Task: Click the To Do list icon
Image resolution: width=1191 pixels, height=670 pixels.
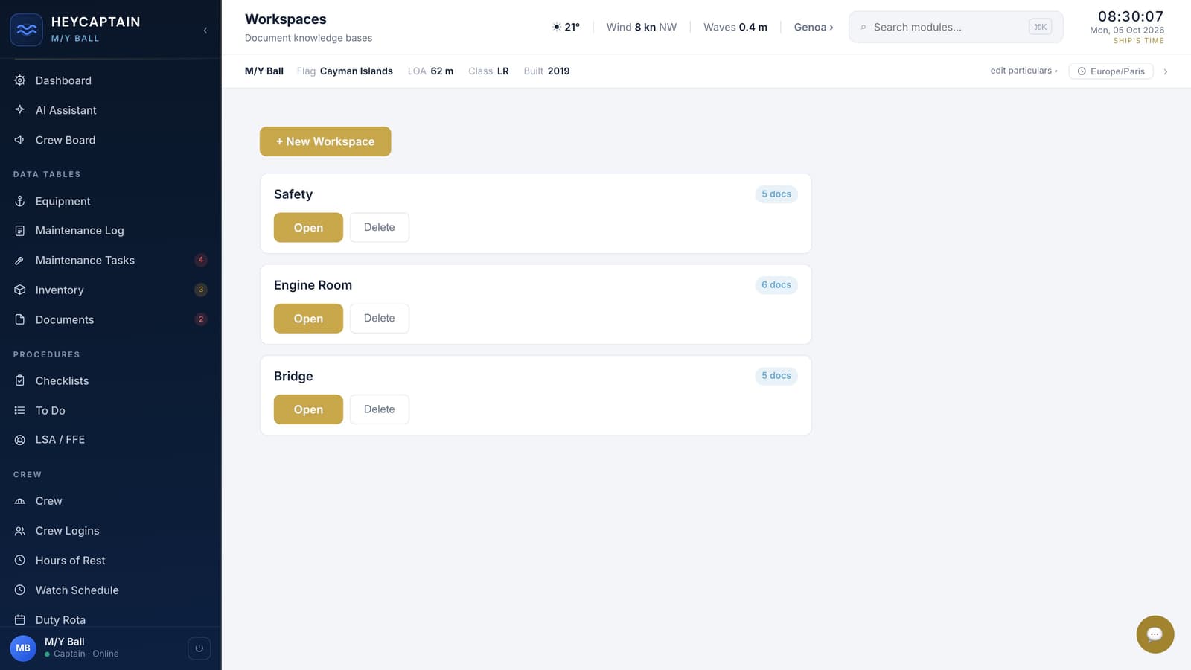Action: (x=20, y=410)
